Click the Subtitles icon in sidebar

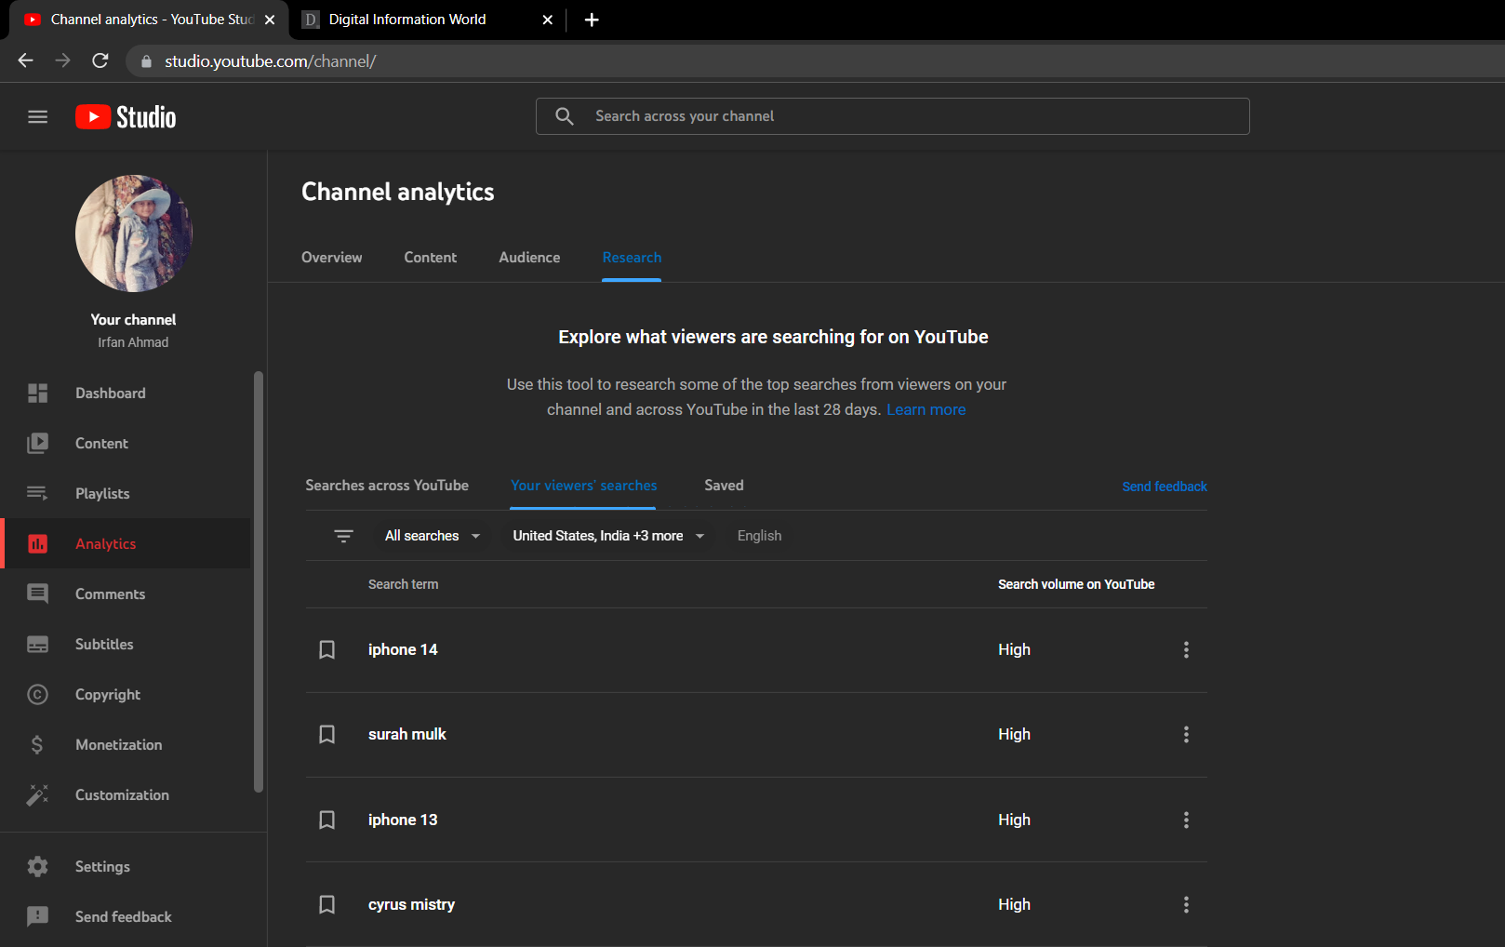tap(37, 645)
